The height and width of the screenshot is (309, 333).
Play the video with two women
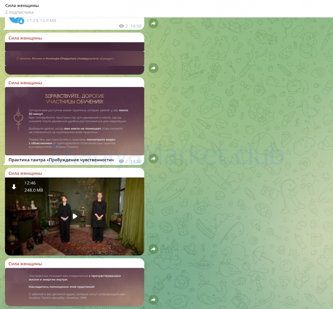click(74, 216)
